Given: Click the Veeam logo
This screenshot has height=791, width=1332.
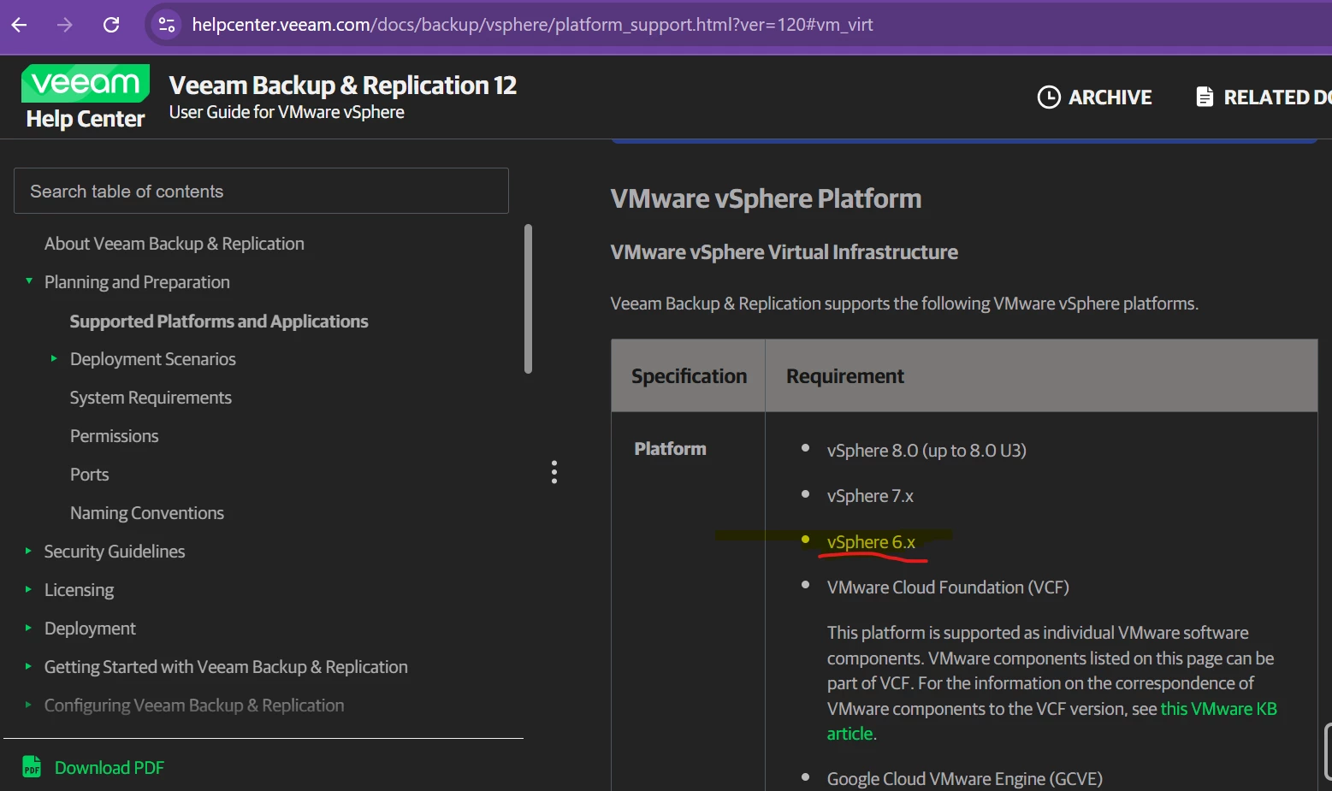Looking at the screenshot, I should [86, 83].
